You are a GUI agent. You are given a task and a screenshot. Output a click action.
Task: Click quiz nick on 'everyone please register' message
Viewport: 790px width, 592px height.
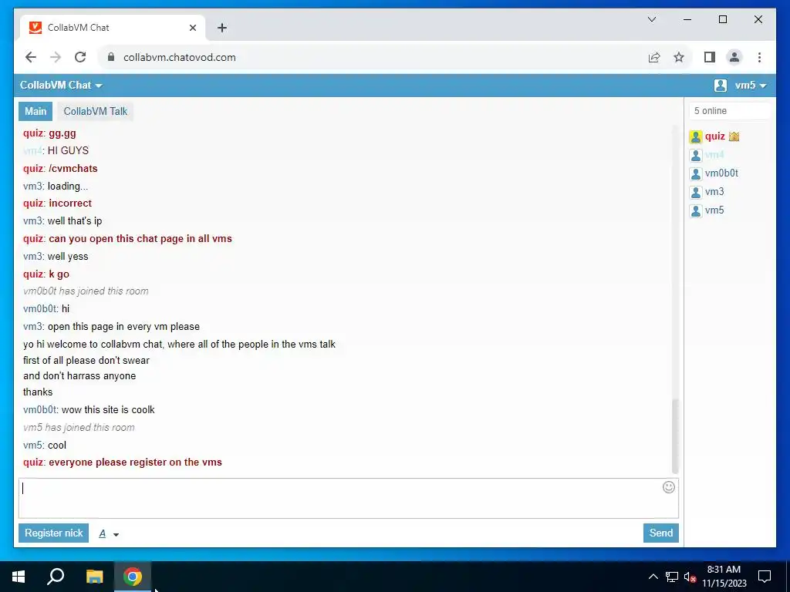[32, 462]
